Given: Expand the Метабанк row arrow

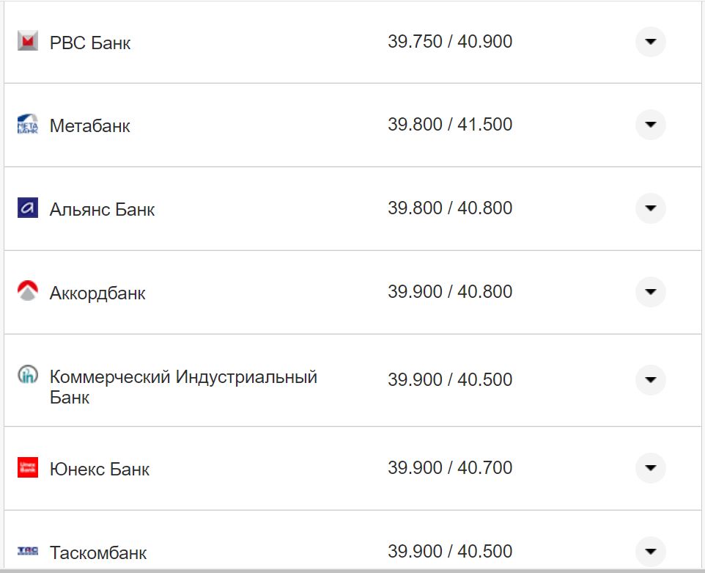Looking at the screenshot, I should pyautogui.click(x=650, y=125).
